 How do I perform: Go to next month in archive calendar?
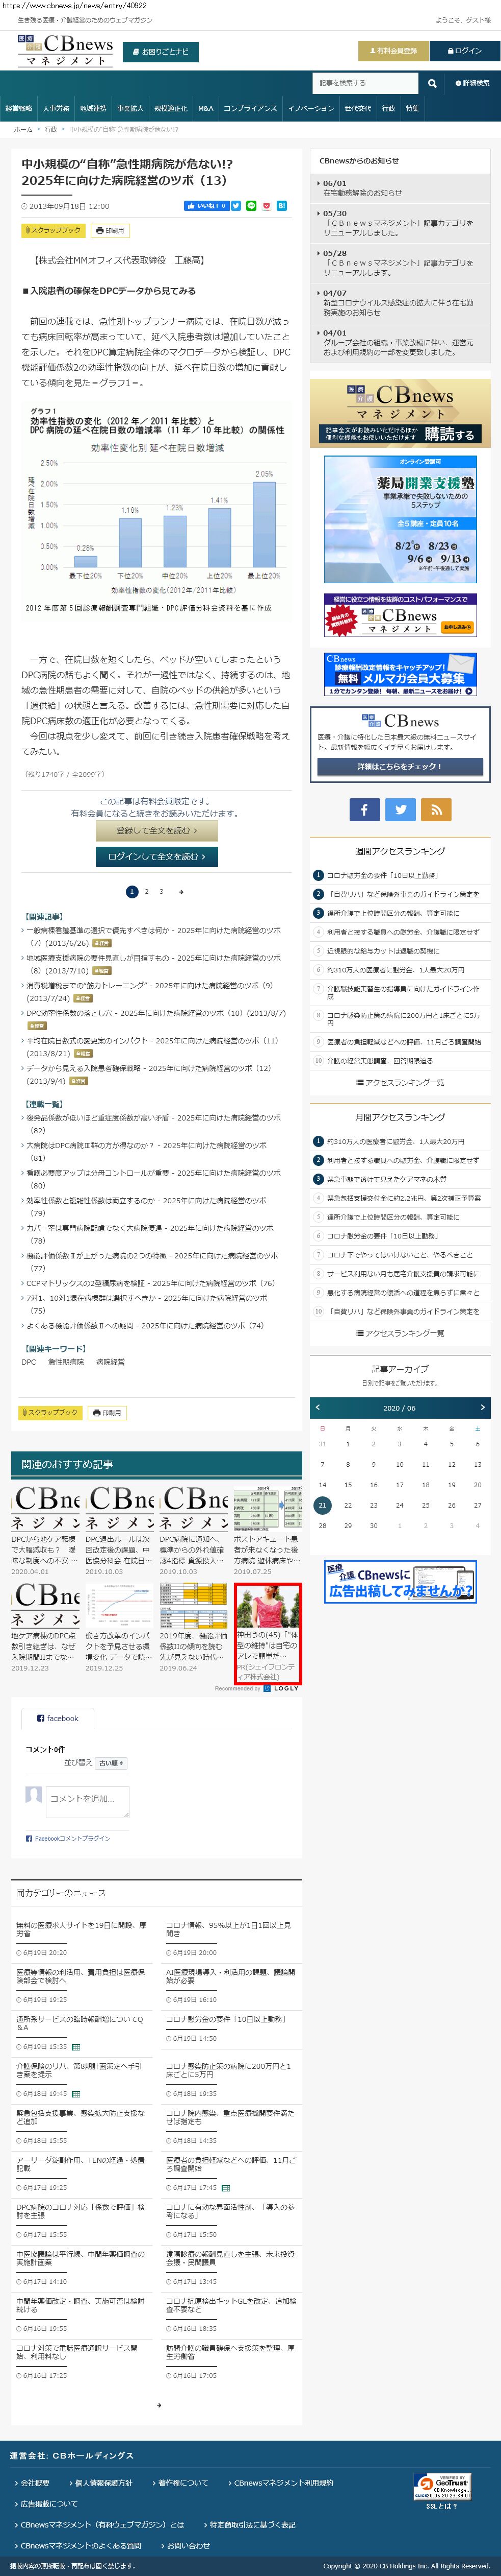tap(482, 1408)
